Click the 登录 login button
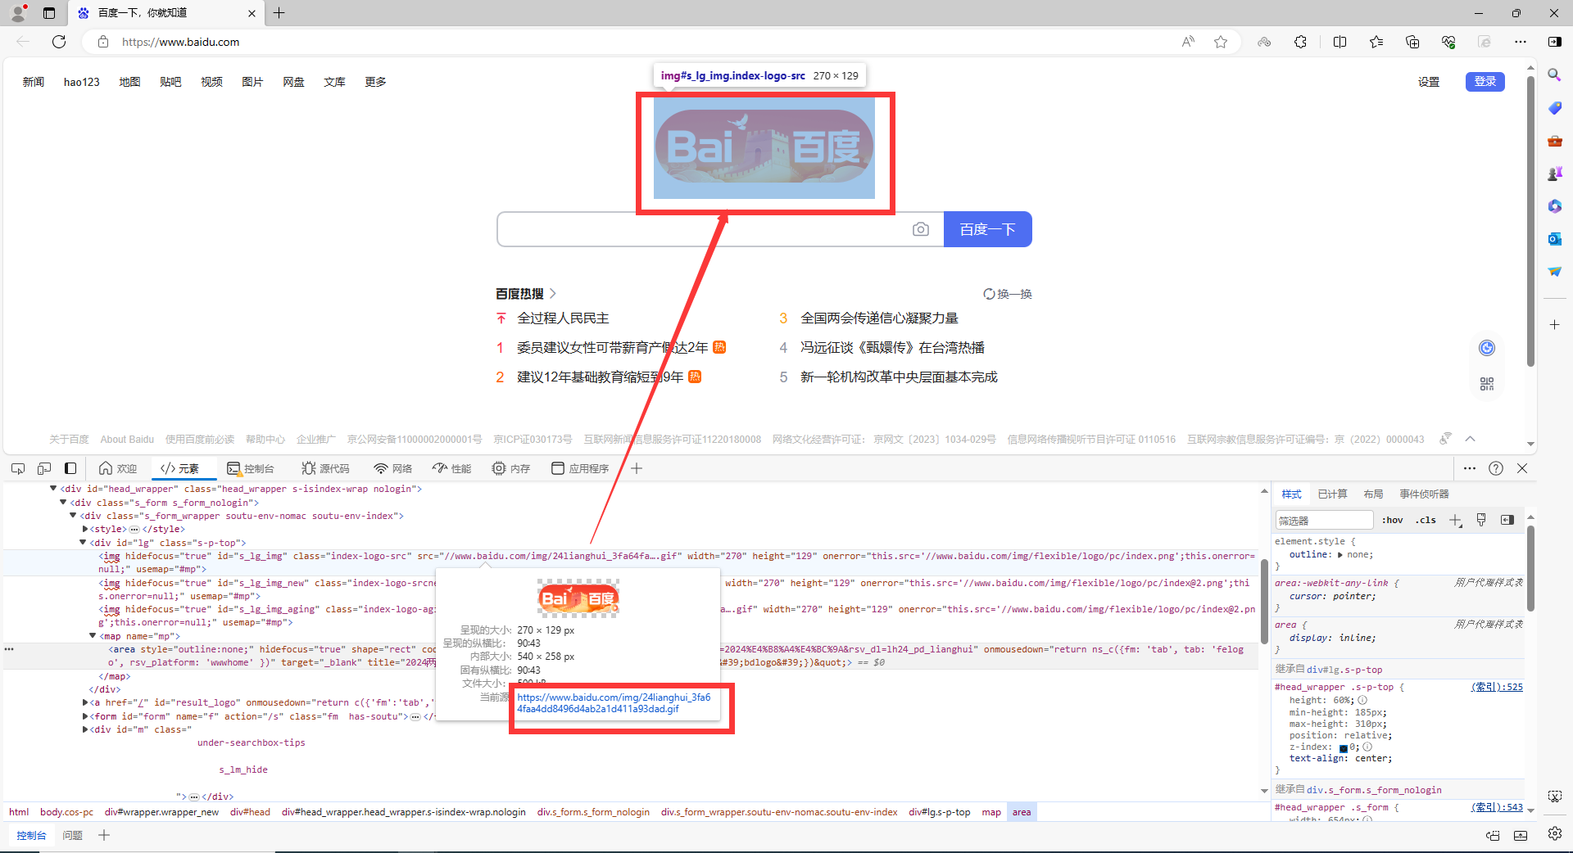The height and width of the screenshot is (853, 1573). click(x=1485, y=82)
